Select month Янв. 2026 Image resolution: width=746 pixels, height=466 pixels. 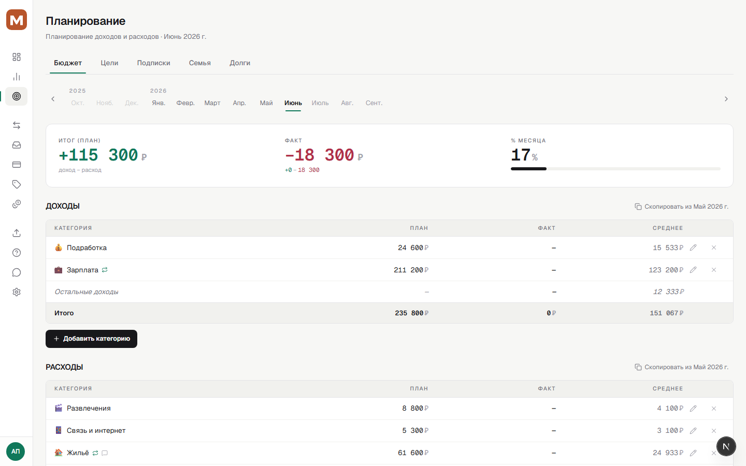pyautogui.click(x=159, y=103)
